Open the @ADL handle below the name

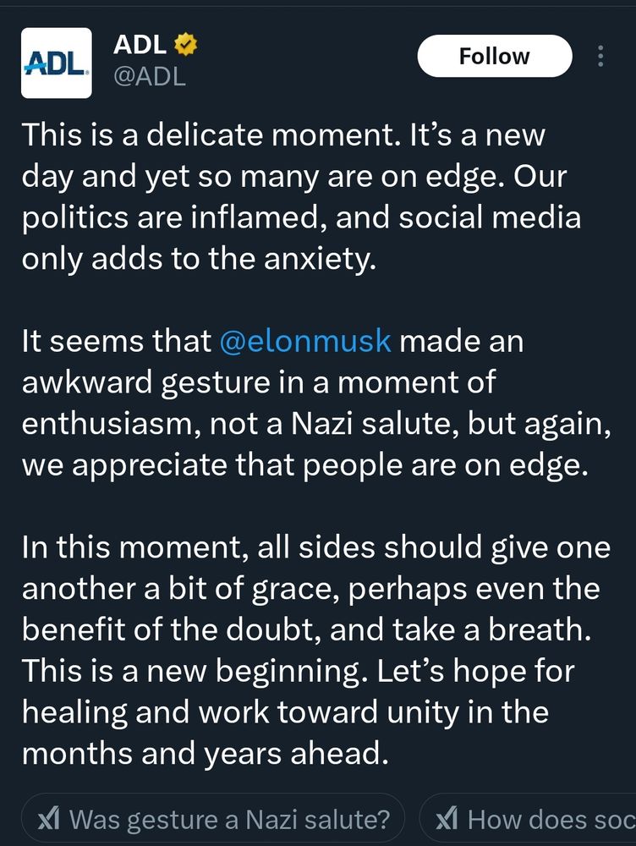(150, 77)
